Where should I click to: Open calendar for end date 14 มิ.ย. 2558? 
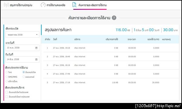(36, 59)
